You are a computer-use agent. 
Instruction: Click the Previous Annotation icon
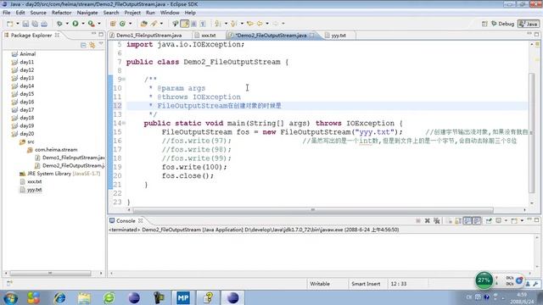coord(234,24)
